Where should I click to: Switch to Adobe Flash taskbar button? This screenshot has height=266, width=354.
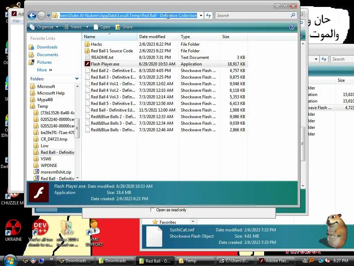(275, 261)
